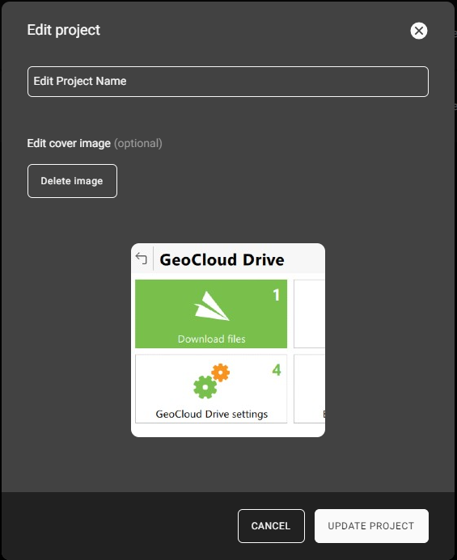Click the Edit cover image label
Viewport: 457px width, 560px height.
click(x=69, y=144)
